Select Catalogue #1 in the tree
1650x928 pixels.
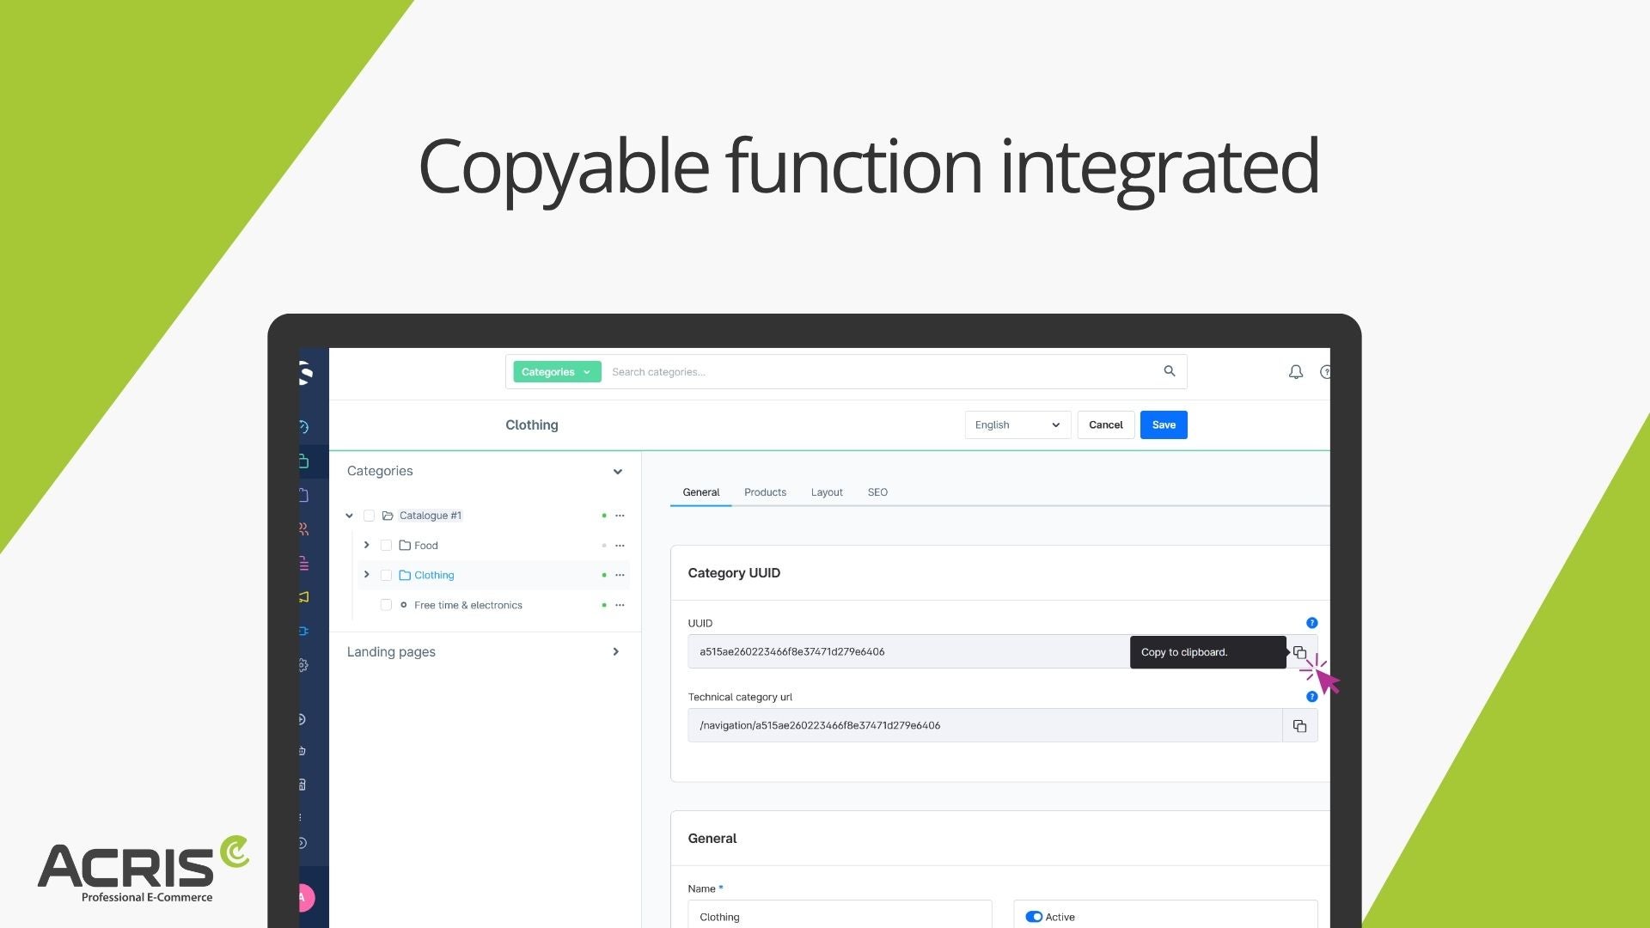[430, 516]
